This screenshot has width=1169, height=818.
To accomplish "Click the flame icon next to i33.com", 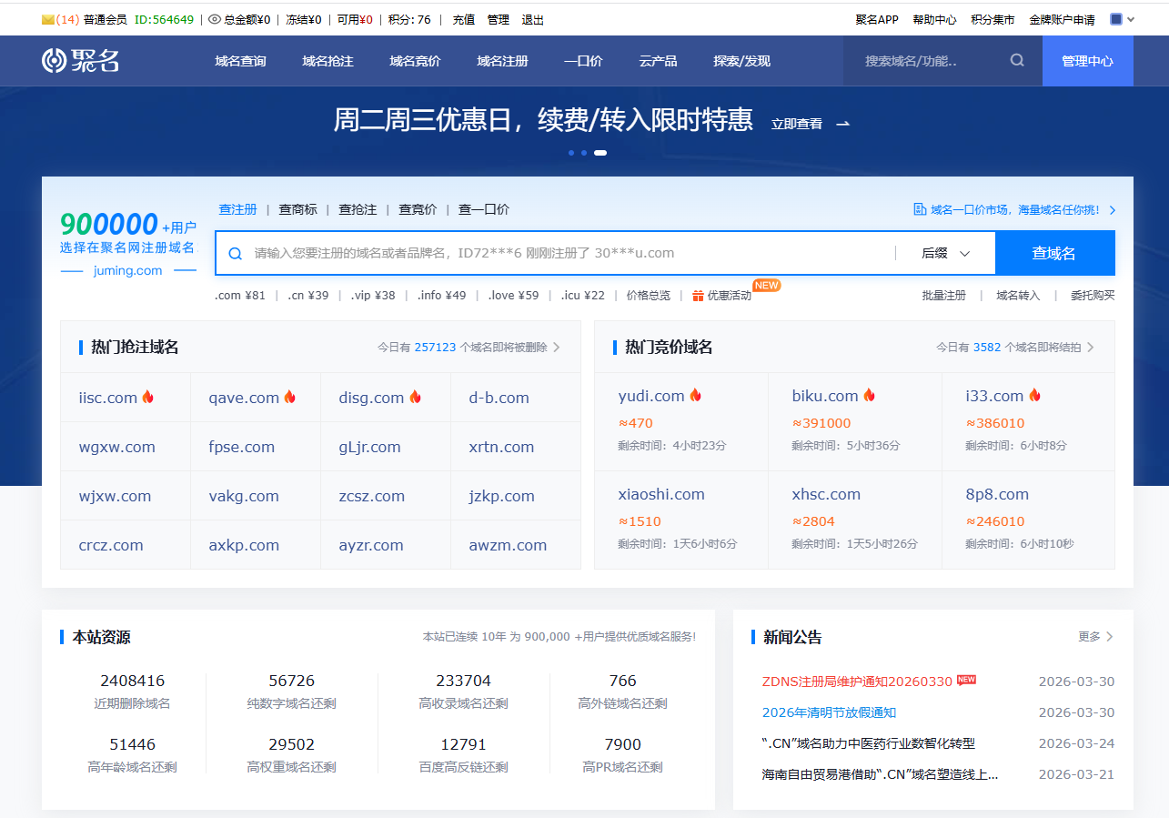I will (x=1034, y=395).
